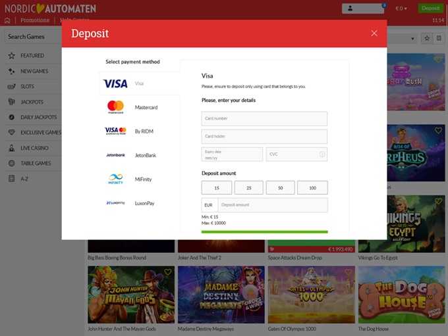This screenshot has width=448, height=336.
Task: Open Slots category in sidebar
Action: coord(27,87)
